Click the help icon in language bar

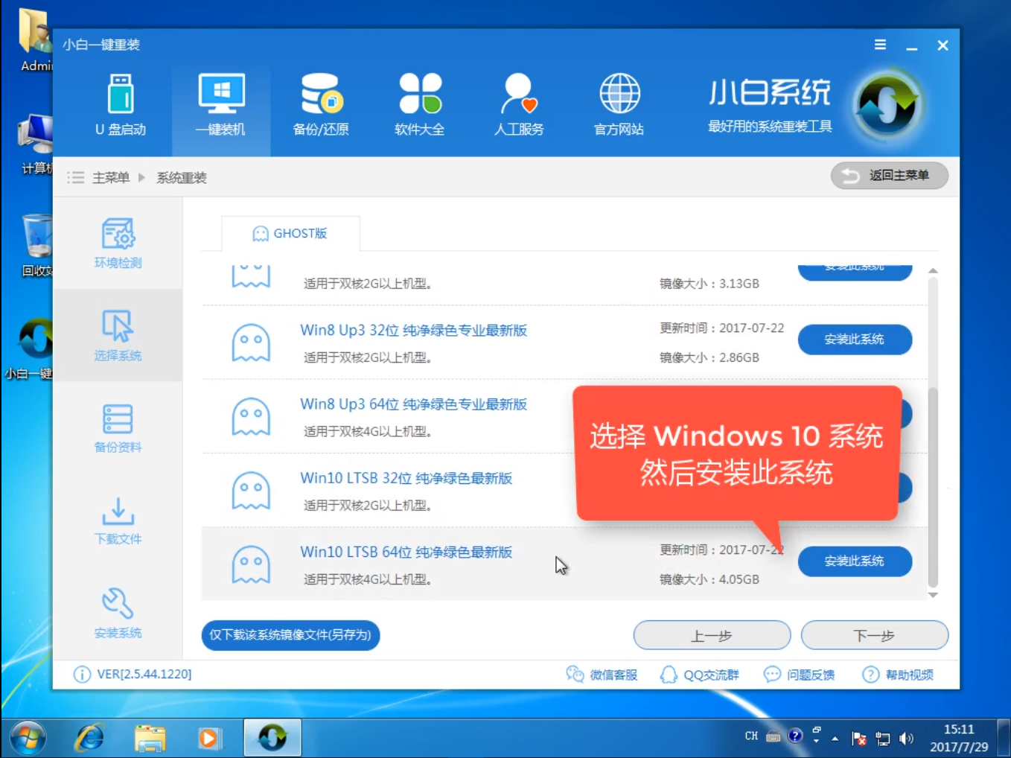[x=795, y=736]
